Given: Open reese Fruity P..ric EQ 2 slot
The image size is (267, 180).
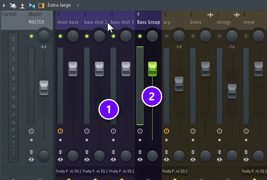Looking at the screenshot, I should pos(254,171).
